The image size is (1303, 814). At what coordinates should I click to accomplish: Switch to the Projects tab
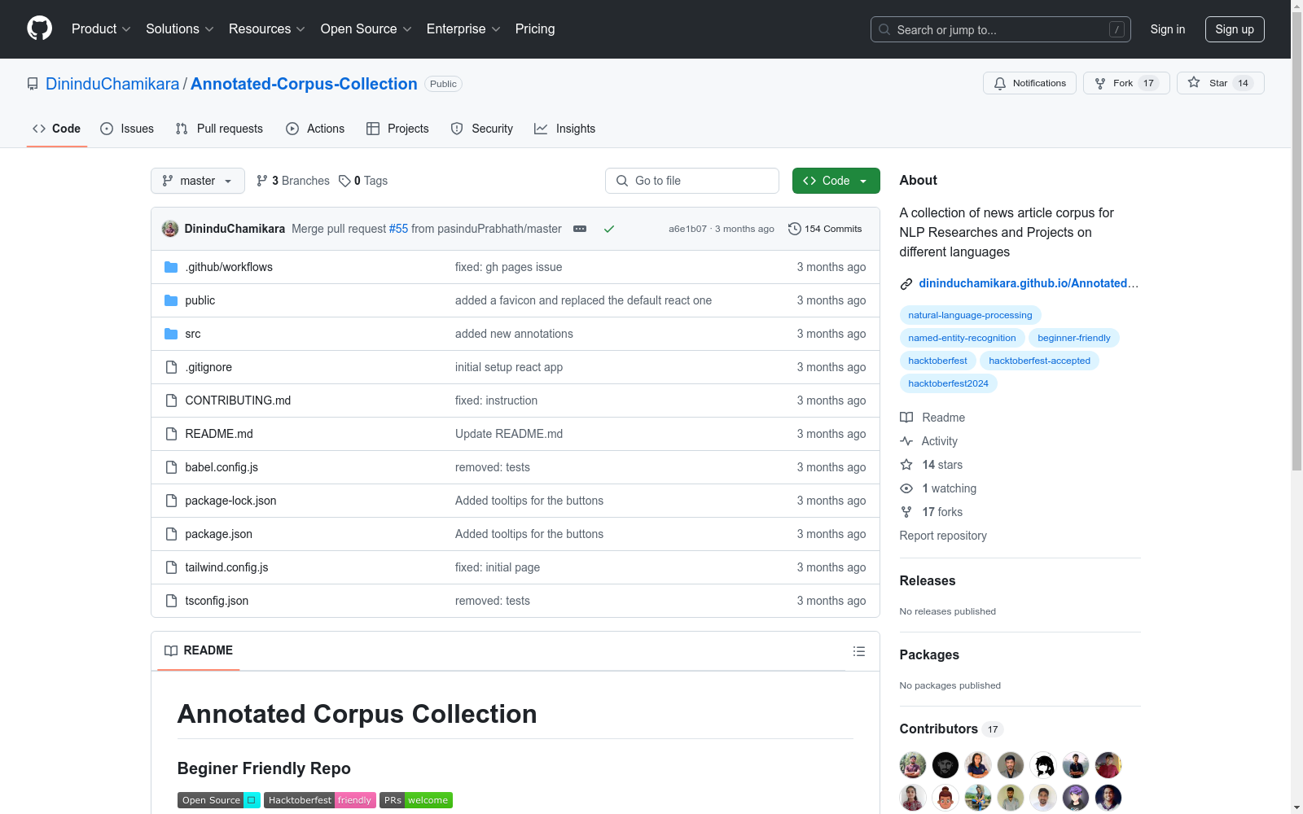(397, 129)
